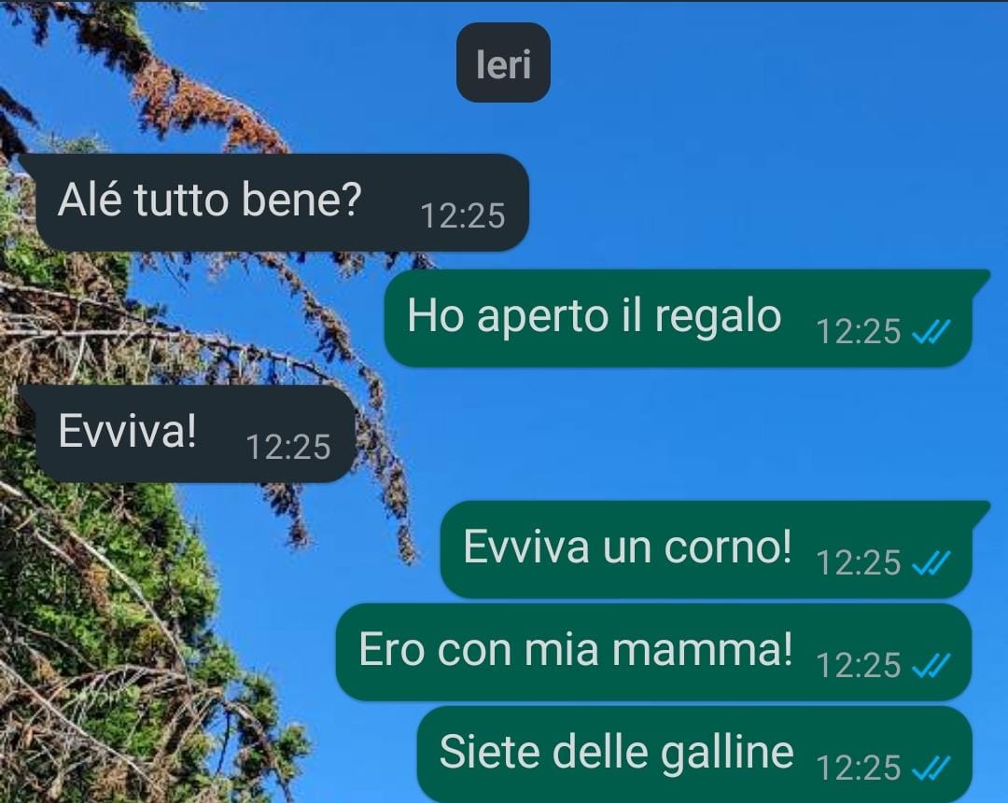The width and height of the screenshot is (1008, 803).
Task: Tap timestamp on 'Alé tutto bene?' message
Action: click(463, 215)
